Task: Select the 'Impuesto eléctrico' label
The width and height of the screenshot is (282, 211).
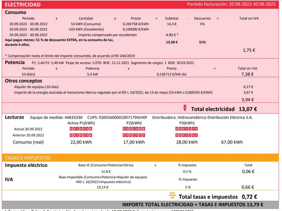Action: point(26,165)
